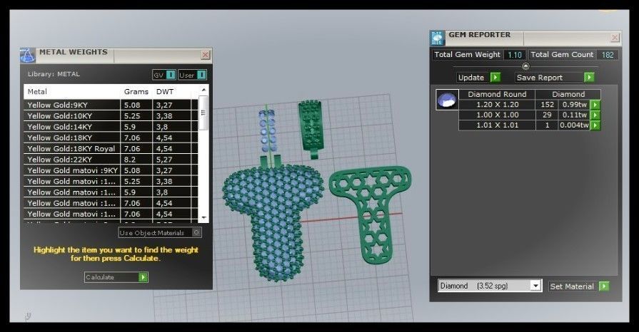Click the Total Gem Weight value 1.10

515,55
